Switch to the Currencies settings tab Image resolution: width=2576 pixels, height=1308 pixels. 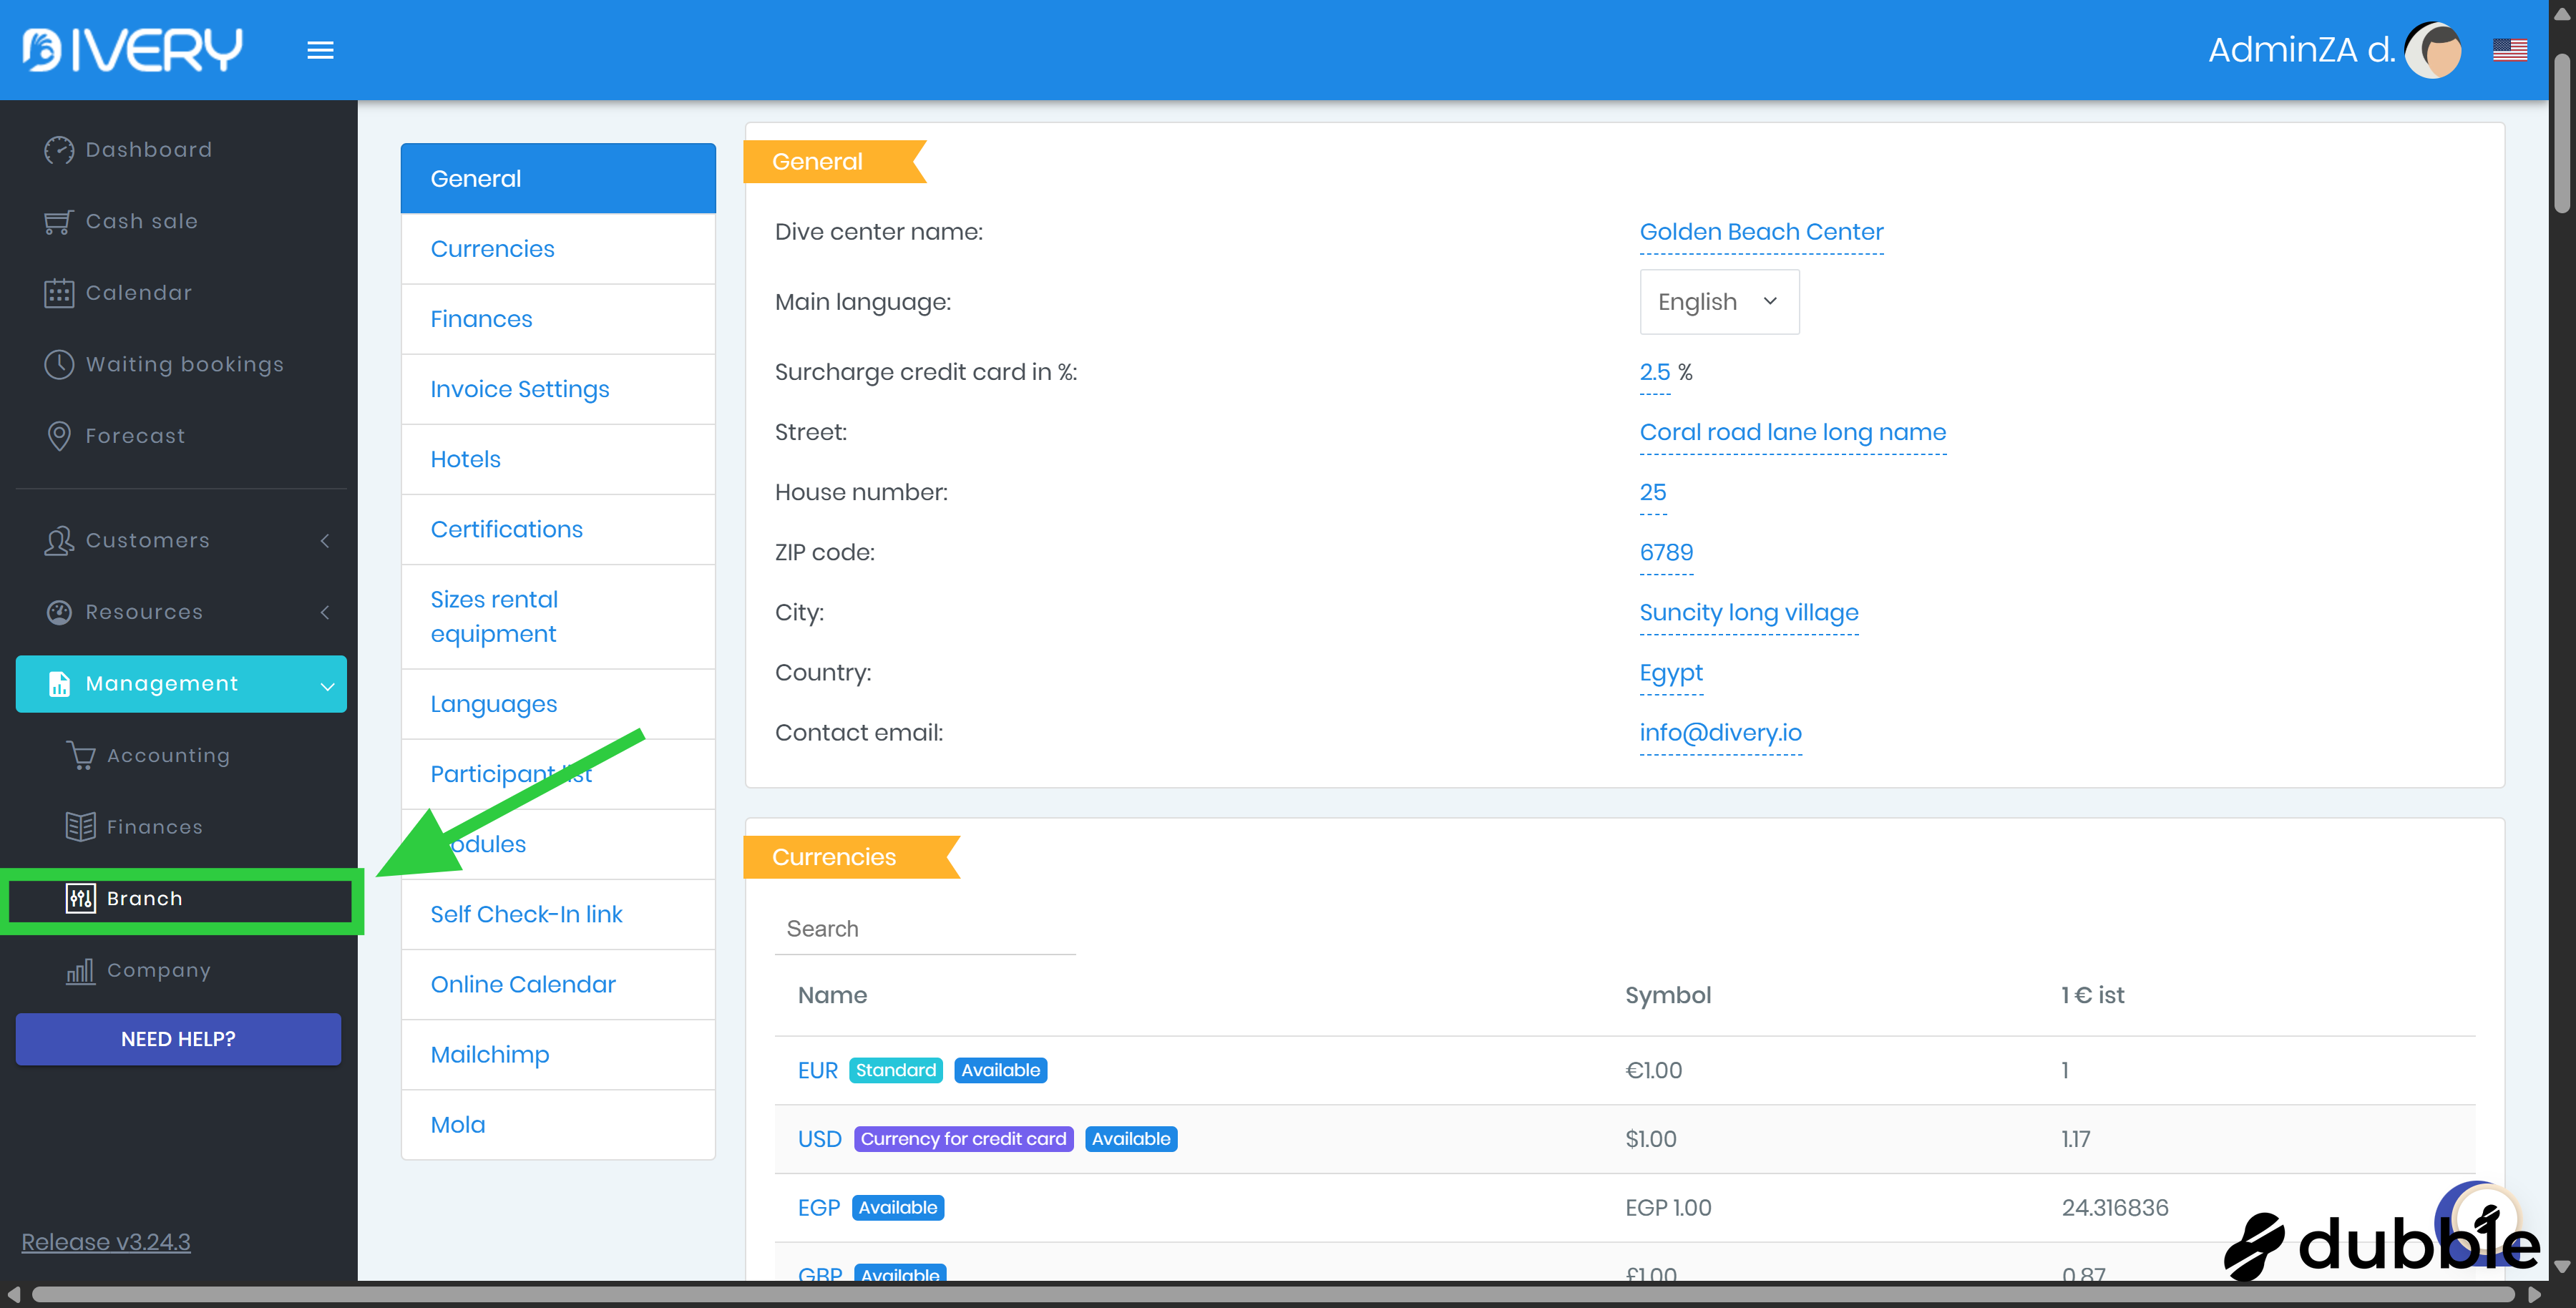point(492,249)
